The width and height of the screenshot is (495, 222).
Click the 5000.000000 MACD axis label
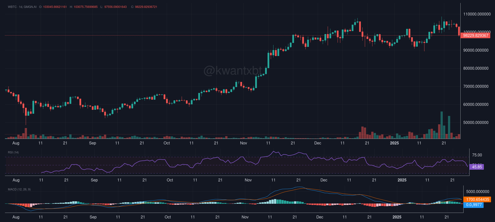pos(478,192)
